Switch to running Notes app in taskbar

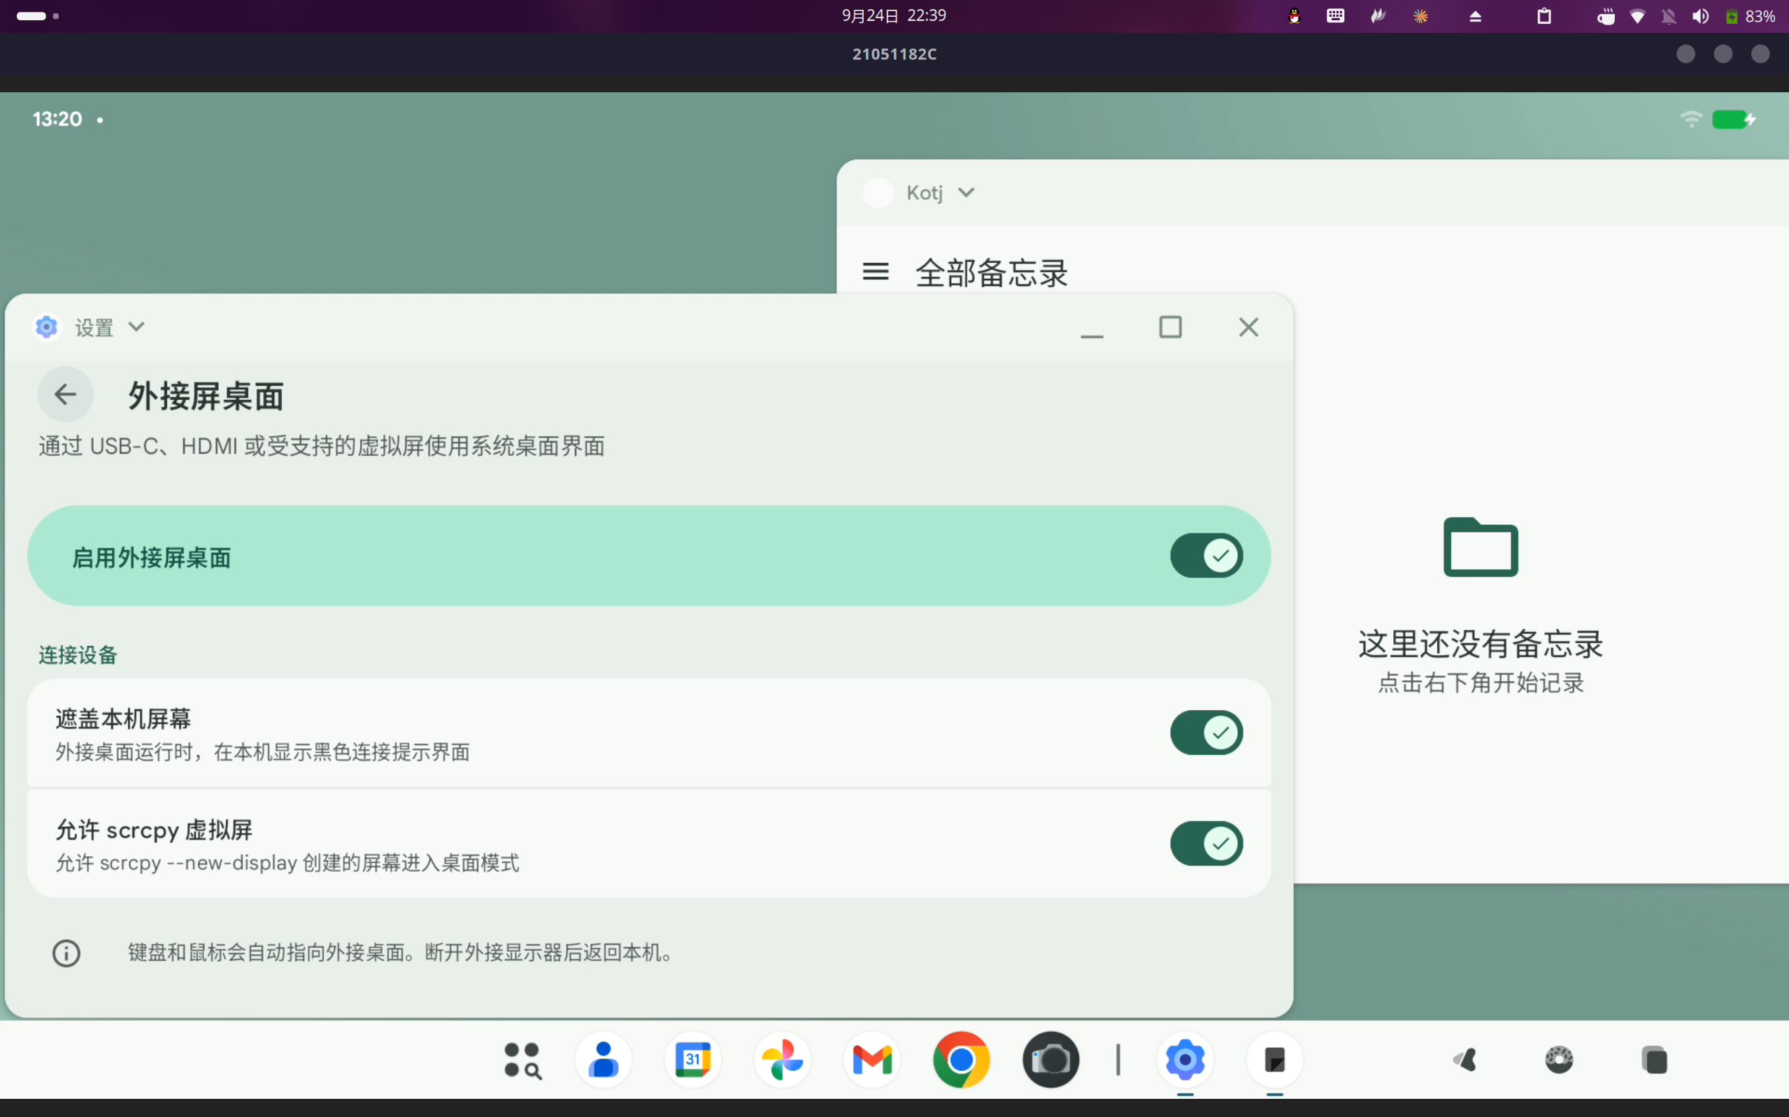point(1275,1060)
